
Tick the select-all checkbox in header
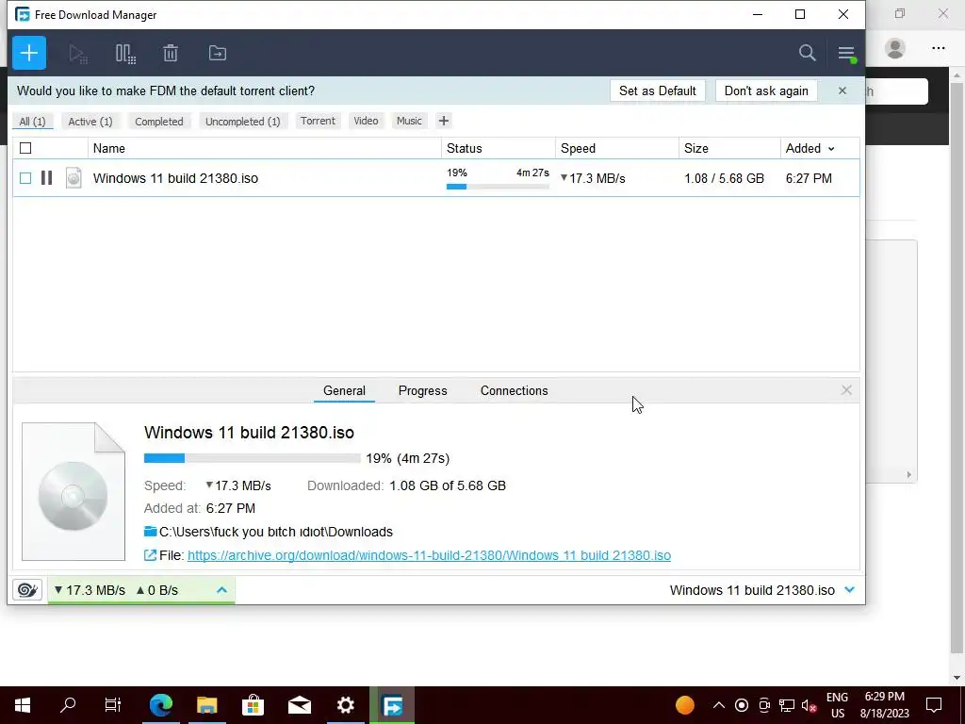25,148
